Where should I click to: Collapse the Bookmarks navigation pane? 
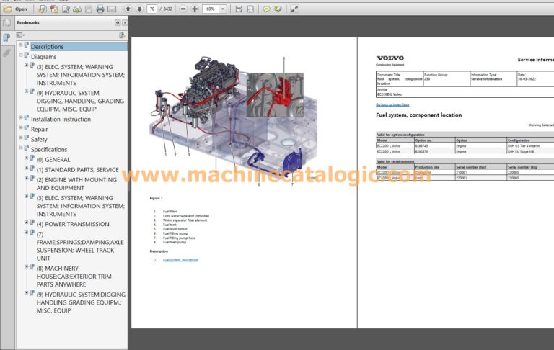[118, 22]
